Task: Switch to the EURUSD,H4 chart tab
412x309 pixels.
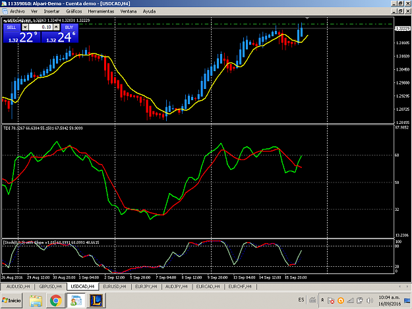Action: pos(115,287)
